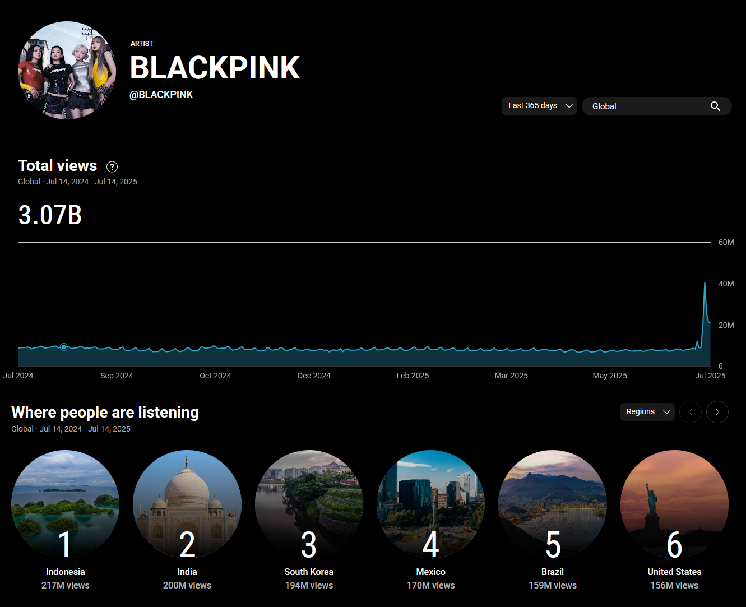Image resolution: width=746 pixels, height=607 pixels.
Task: Click the chart peak near Jul 2025
Action: coord(705,283)
